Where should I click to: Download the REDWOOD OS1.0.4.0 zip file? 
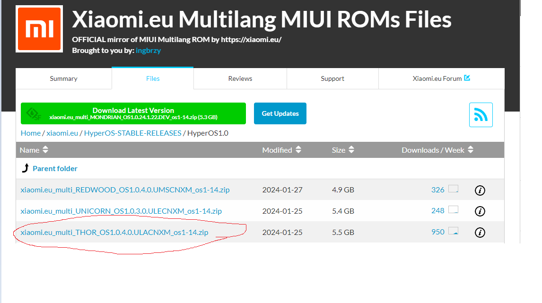pyautogui.click(x=125, y=190)
